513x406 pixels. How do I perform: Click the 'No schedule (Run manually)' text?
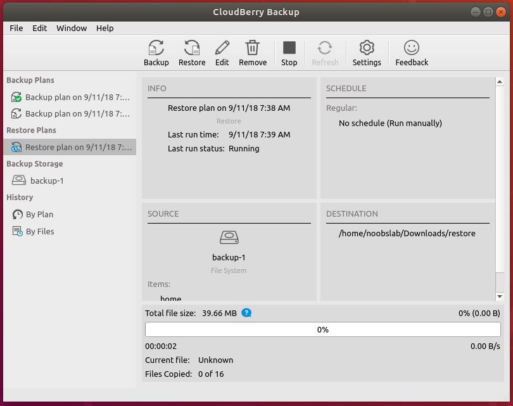390,123
